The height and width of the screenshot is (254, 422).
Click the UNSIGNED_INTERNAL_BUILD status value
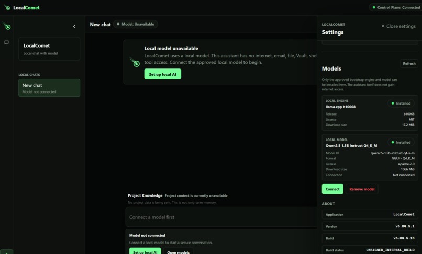390,250
